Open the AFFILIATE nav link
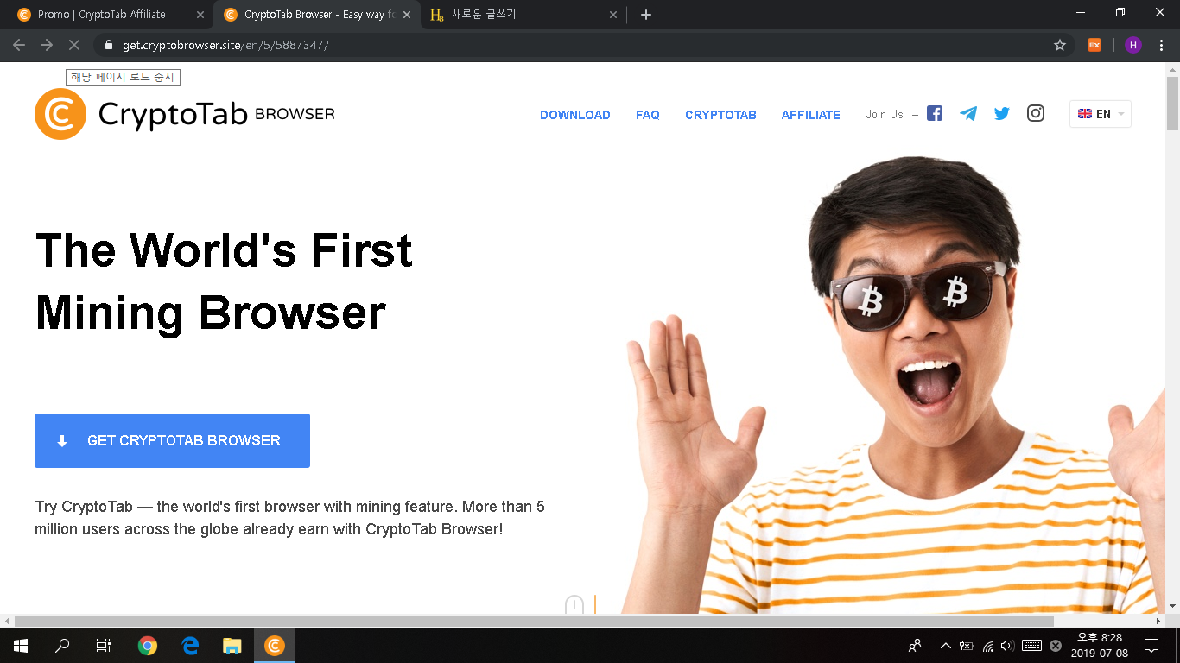Viewport: 1180px width, 663px height. click(811, 115)
